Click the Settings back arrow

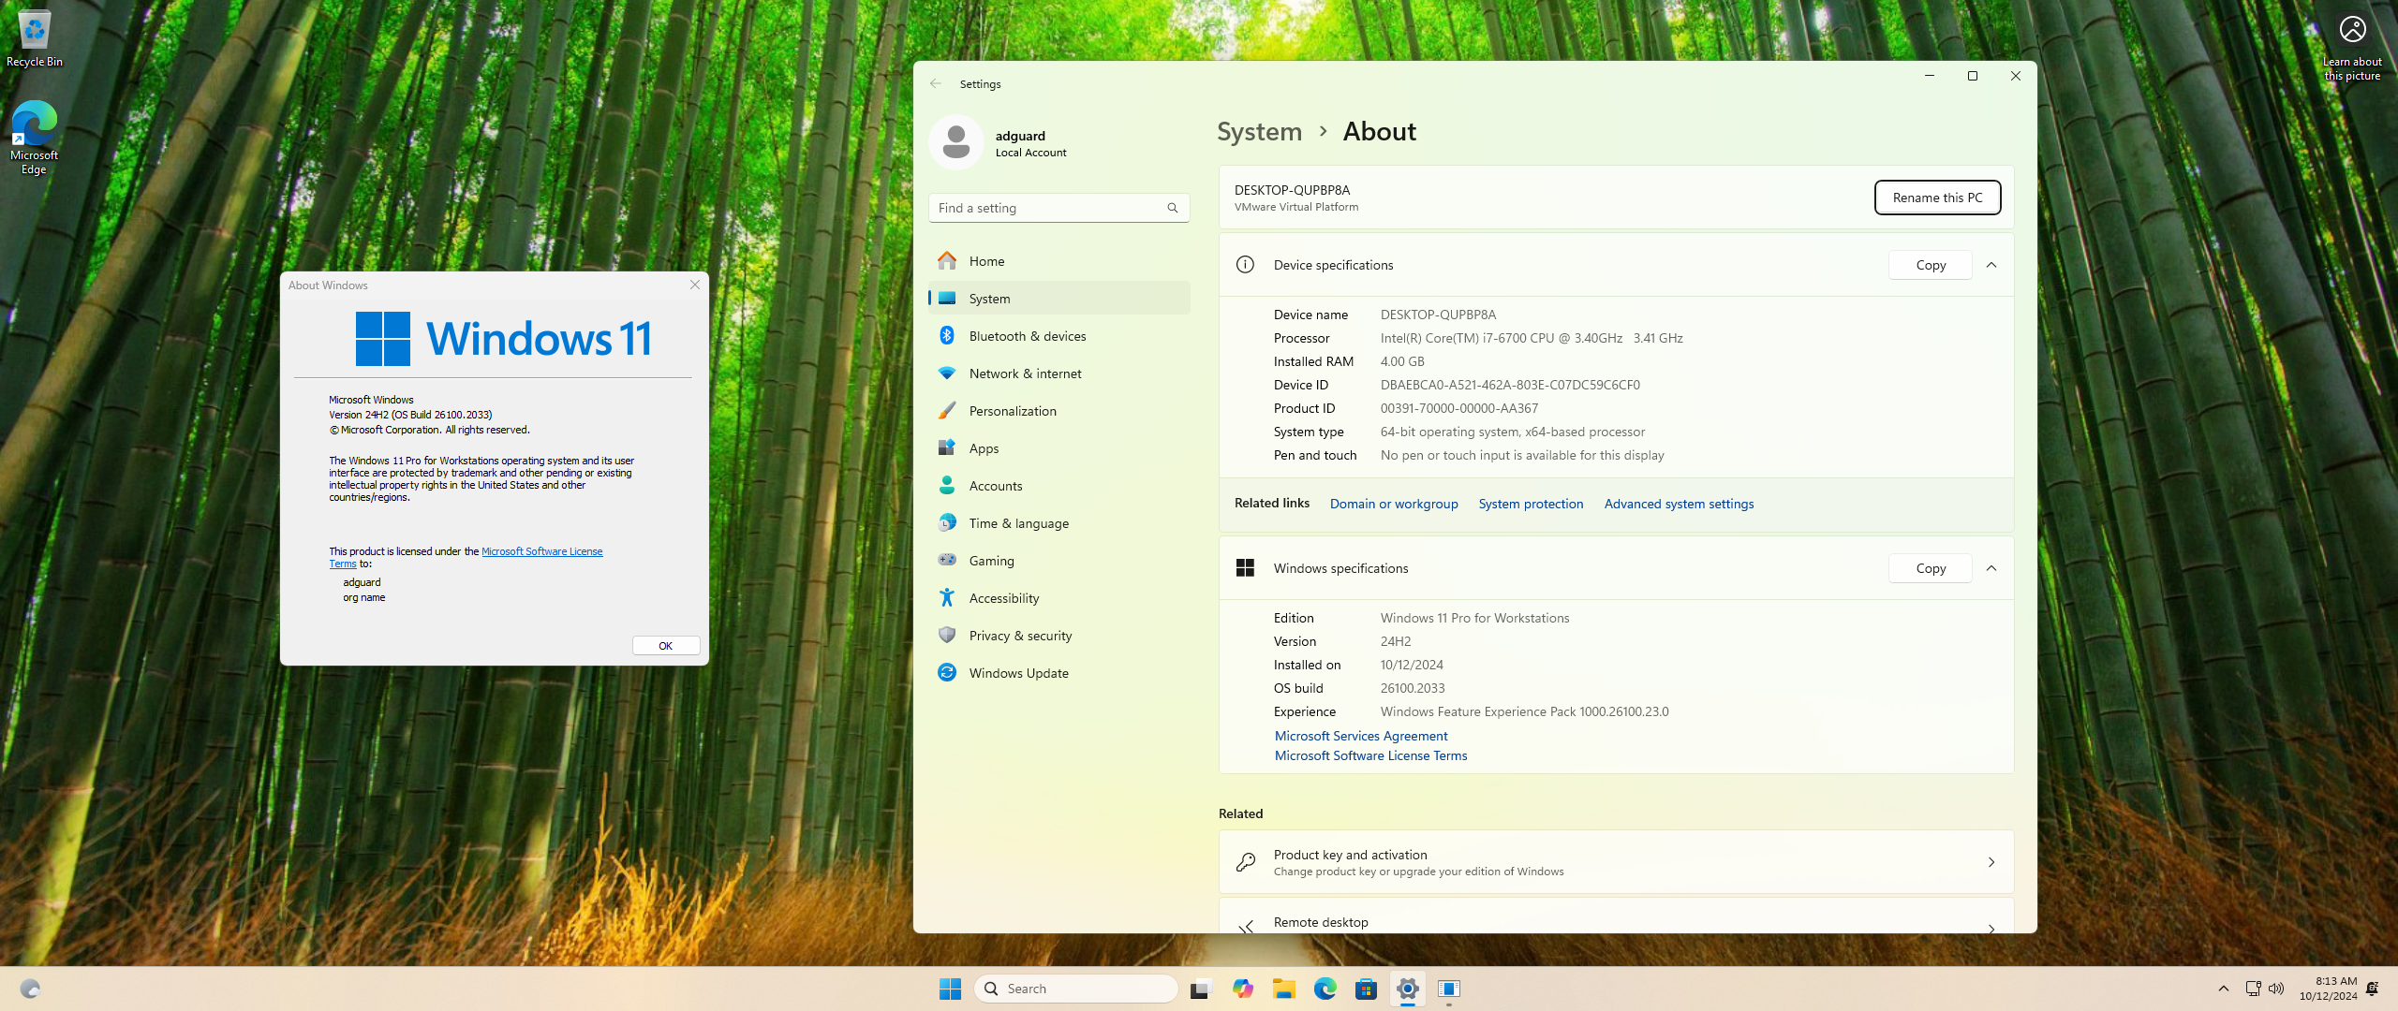(x=935, y=83)
